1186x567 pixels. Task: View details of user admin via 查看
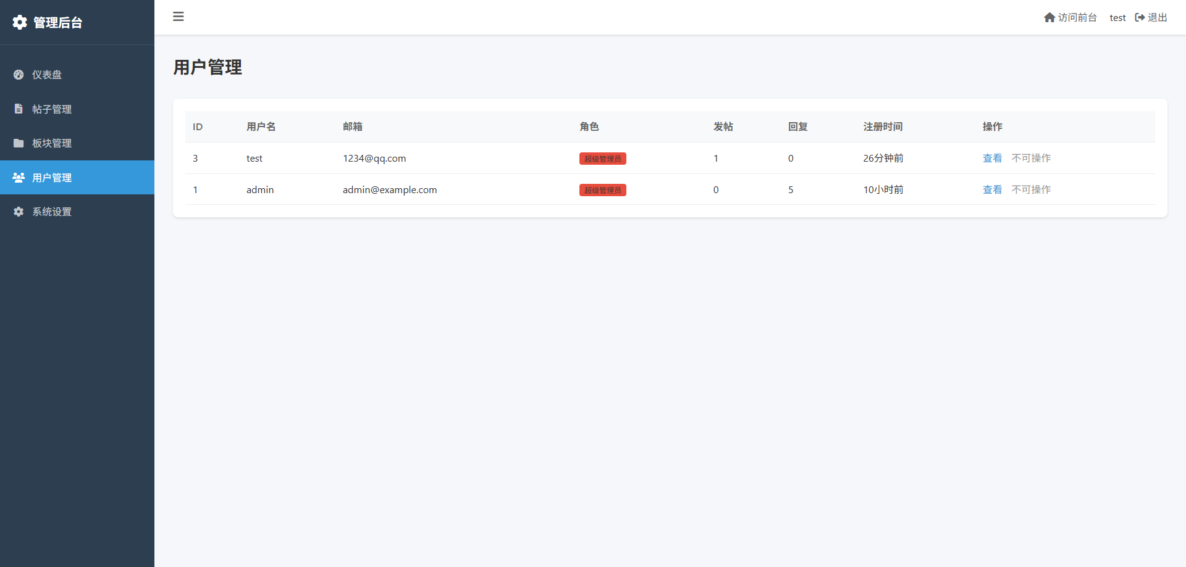point(992,189)
